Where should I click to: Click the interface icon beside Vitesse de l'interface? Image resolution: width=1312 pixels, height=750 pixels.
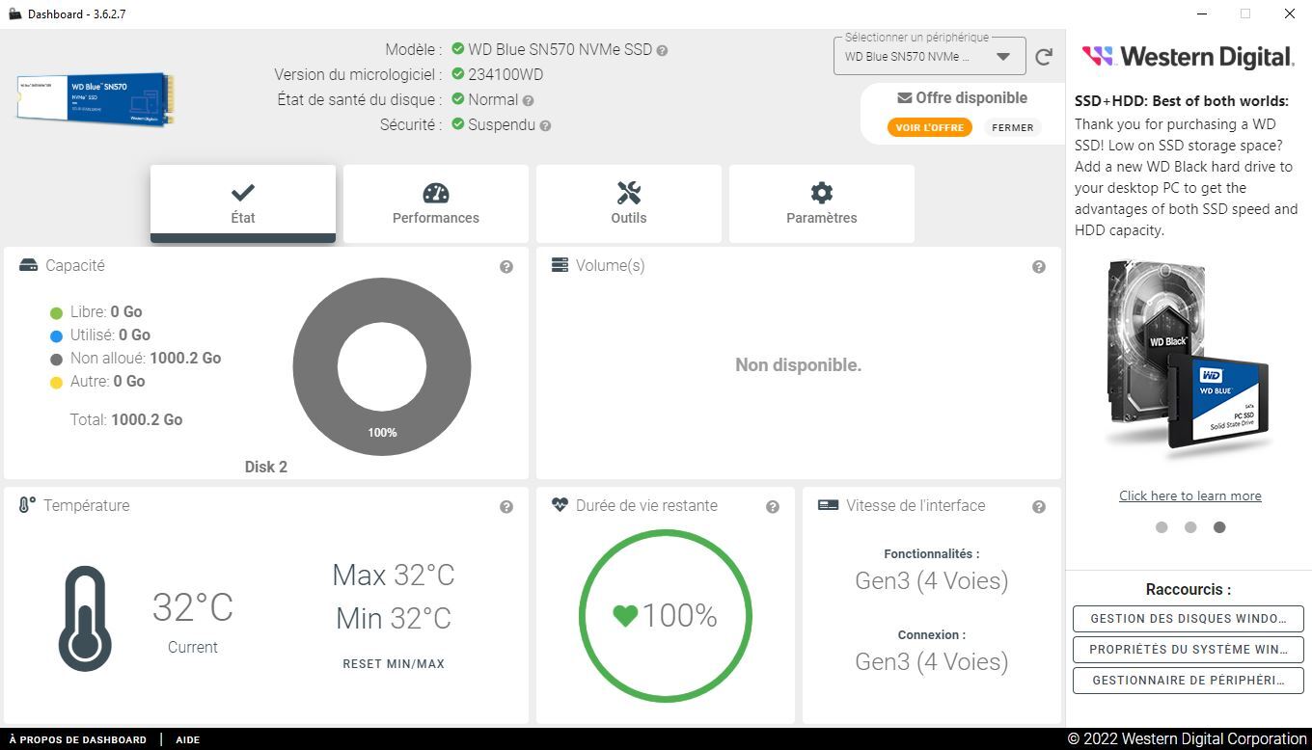828,505
